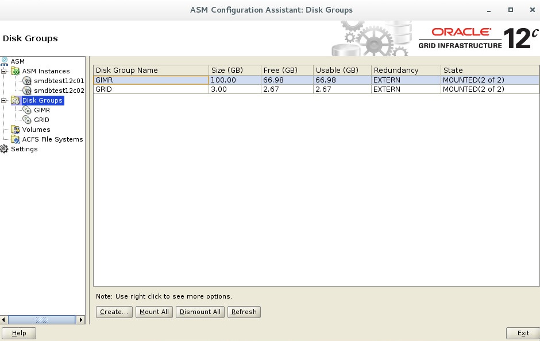Collapse the Disk Groups tree node
The height and width of the screenshot is (341, 540).
(x=4, y=101)
